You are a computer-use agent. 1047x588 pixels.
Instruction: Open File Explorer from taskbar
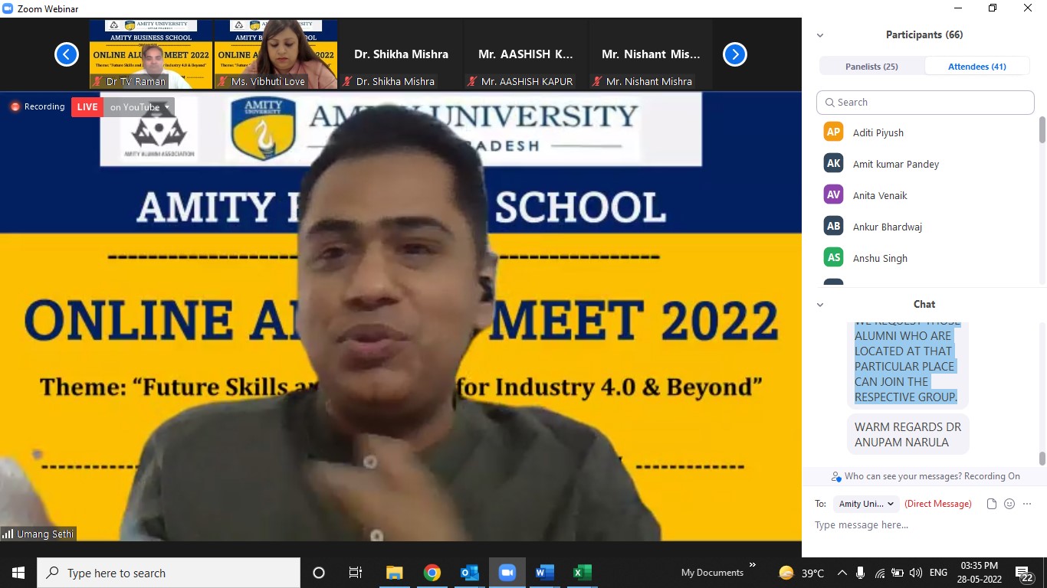click(394, 573)
